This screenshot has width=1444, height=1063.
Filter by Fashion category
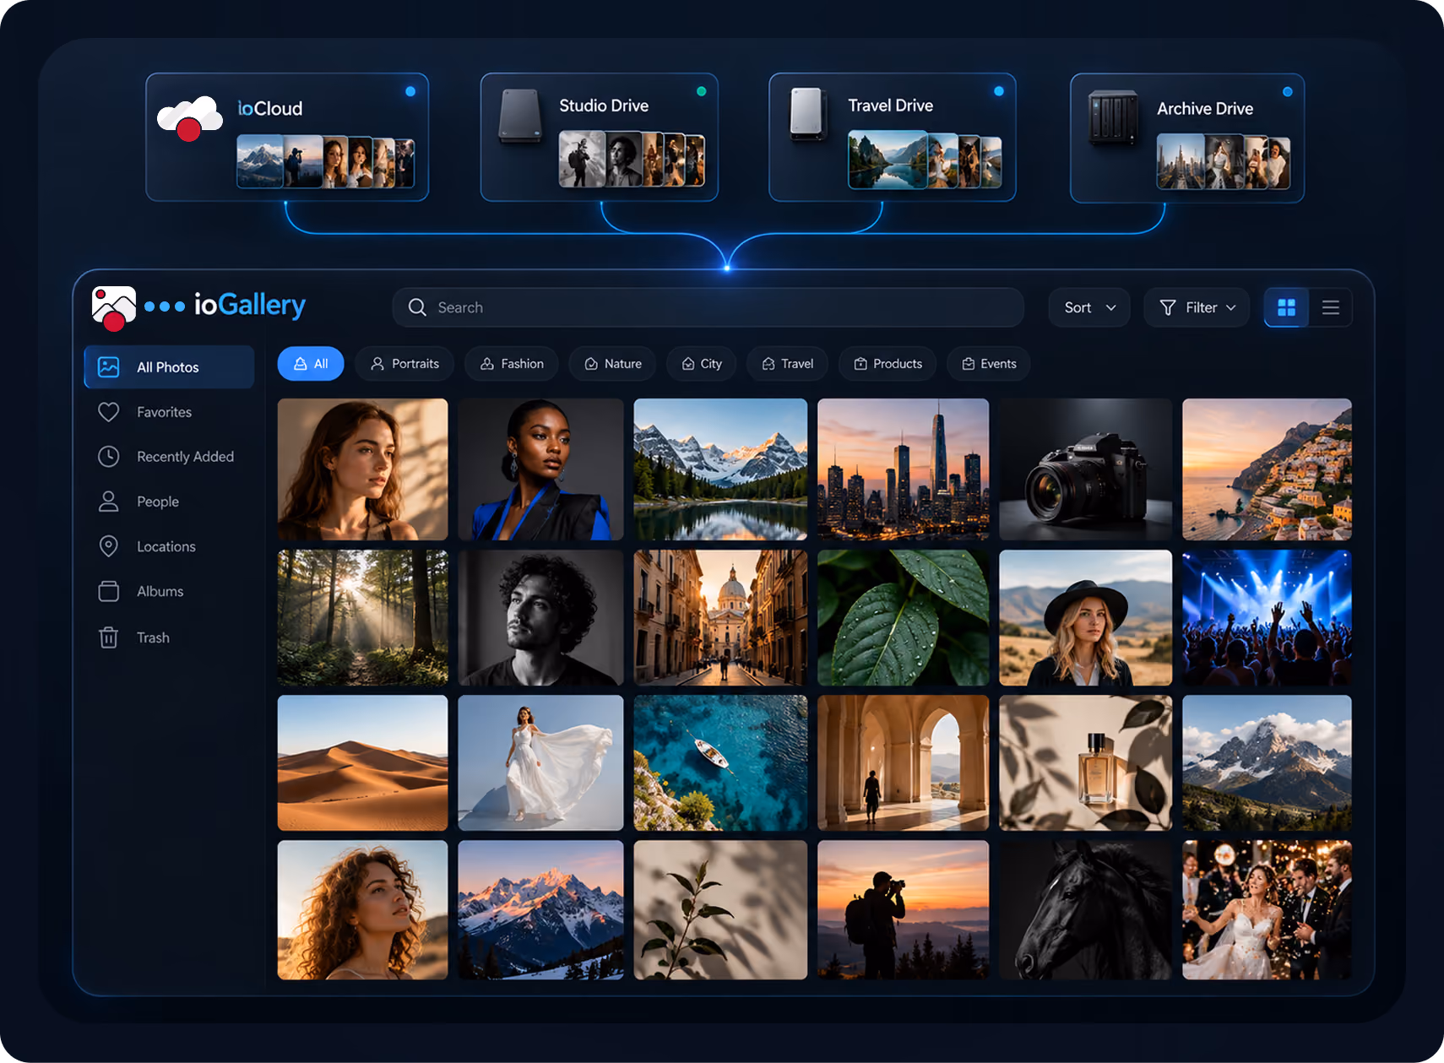(512, 364)
